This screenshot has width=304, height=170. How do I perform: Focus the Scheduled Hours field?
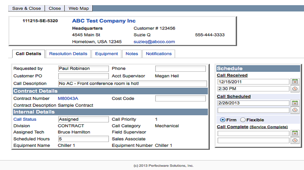coord(83,139)
